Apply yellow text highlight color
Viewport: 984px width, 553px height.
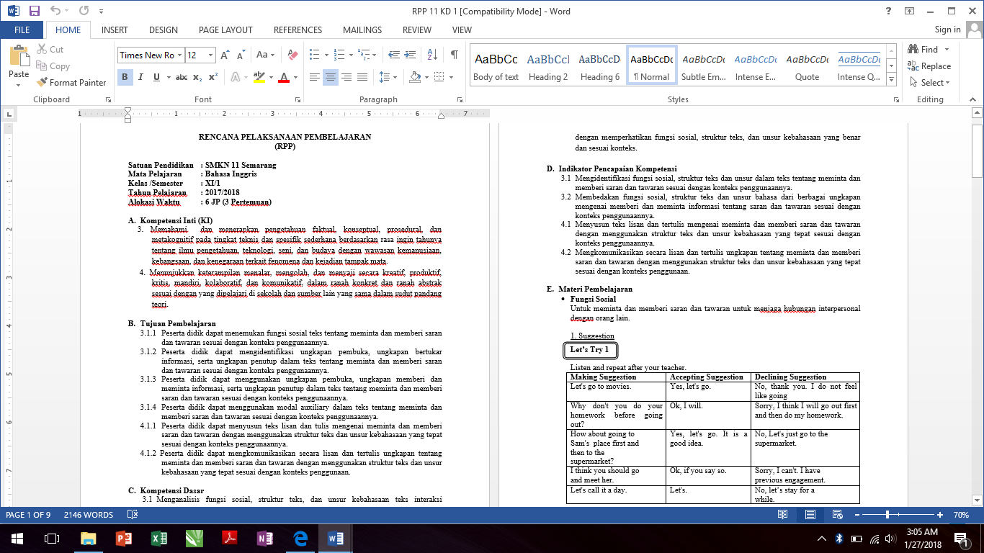259,76
